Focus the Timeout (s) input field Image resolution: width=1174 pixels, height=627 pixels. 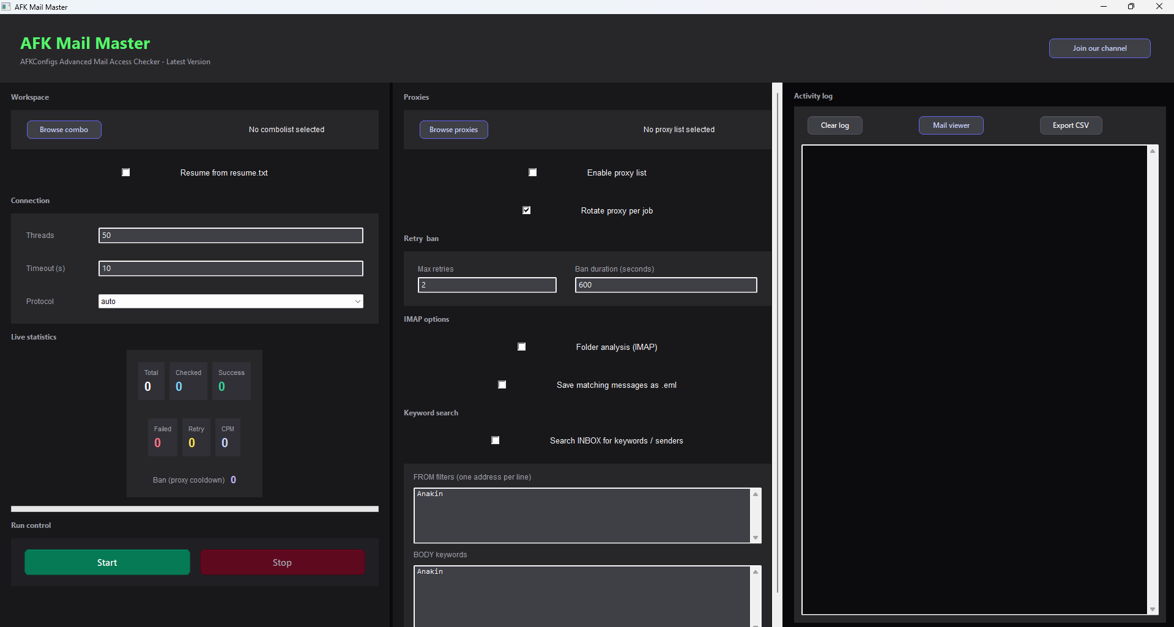tap(231, 269)
